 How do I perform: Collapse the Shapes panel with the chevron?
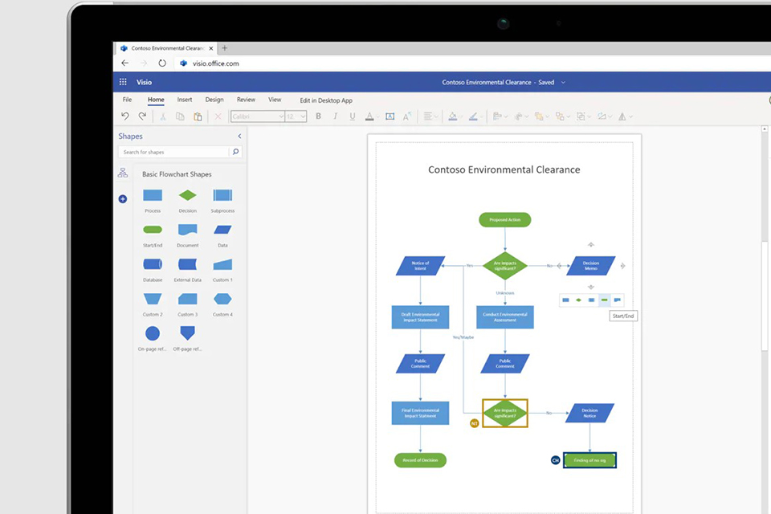pos(239,137)
